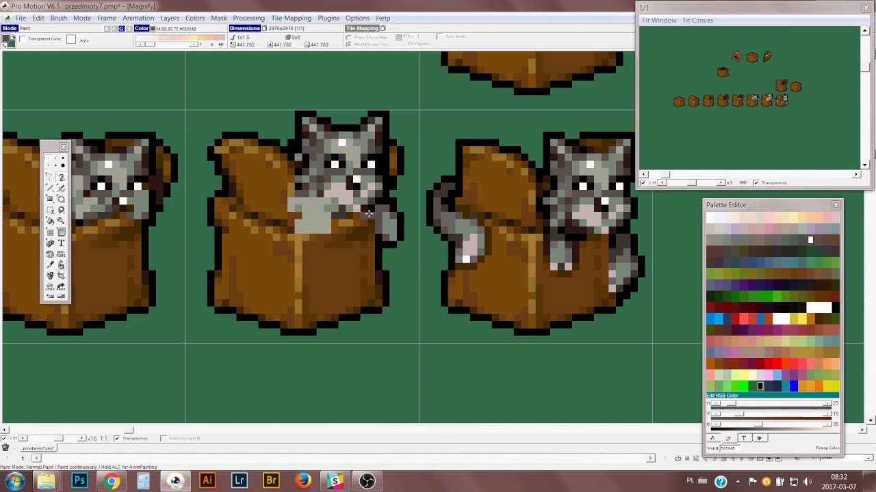This screenshot has height=492, width=876.
Task: Click the Web # hex value field
Action: pyautogui.click(x=730, y=448)
